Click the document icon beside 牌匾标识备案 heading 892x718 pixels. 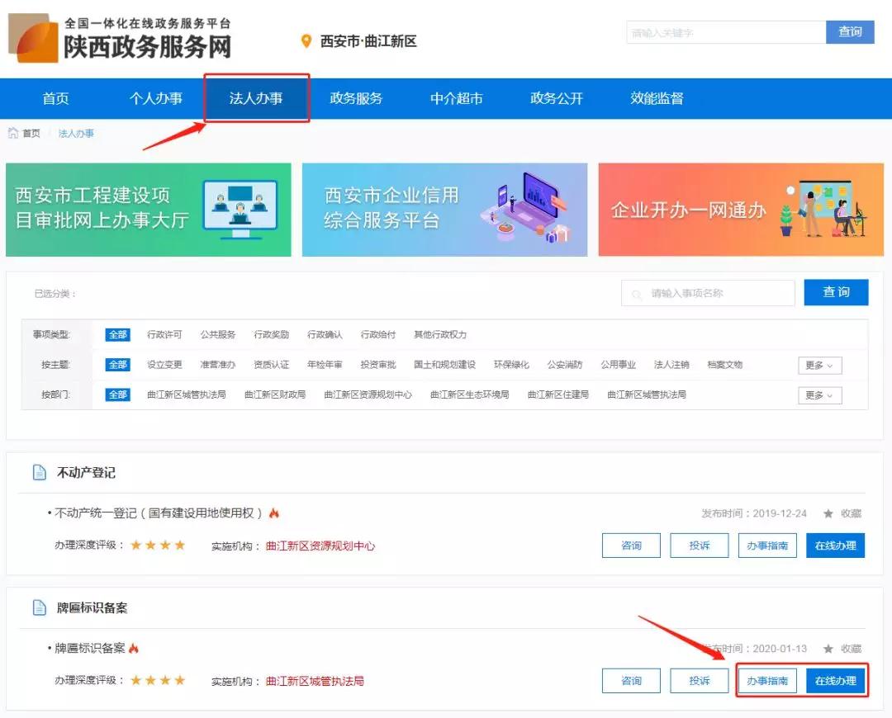tap(39, 607)
